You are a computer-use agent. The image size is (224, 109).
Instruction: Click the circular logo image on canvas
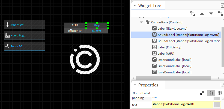pos(84,59)
